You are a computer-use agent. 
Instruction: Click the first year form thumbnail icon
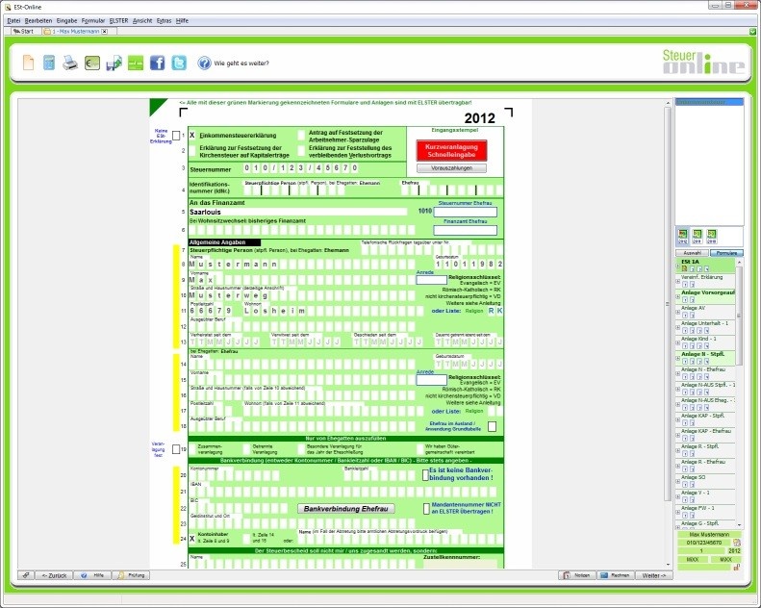pos(683,237)
